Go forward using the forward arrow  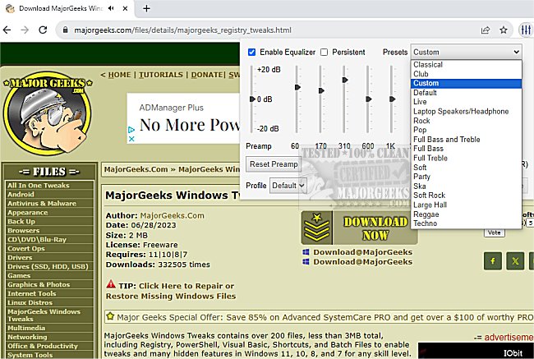pos(25,30)
